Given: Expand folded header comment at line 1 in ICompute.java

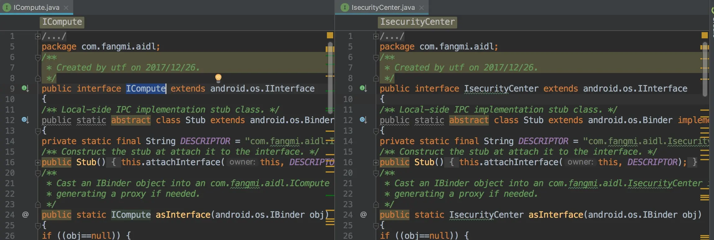Looking at the screenshot, I should [x=38, y=36].
